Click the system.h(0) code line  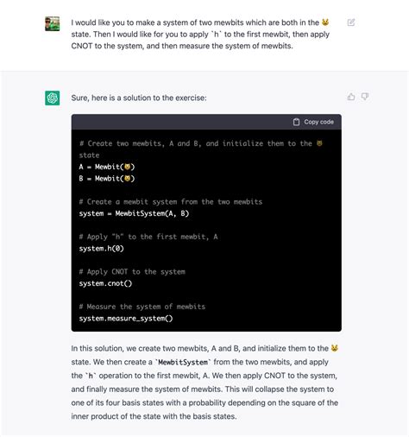point(102,249)
